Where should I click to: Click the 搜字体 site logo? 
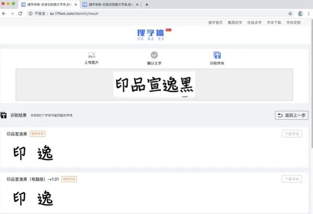tap(154, 34)
